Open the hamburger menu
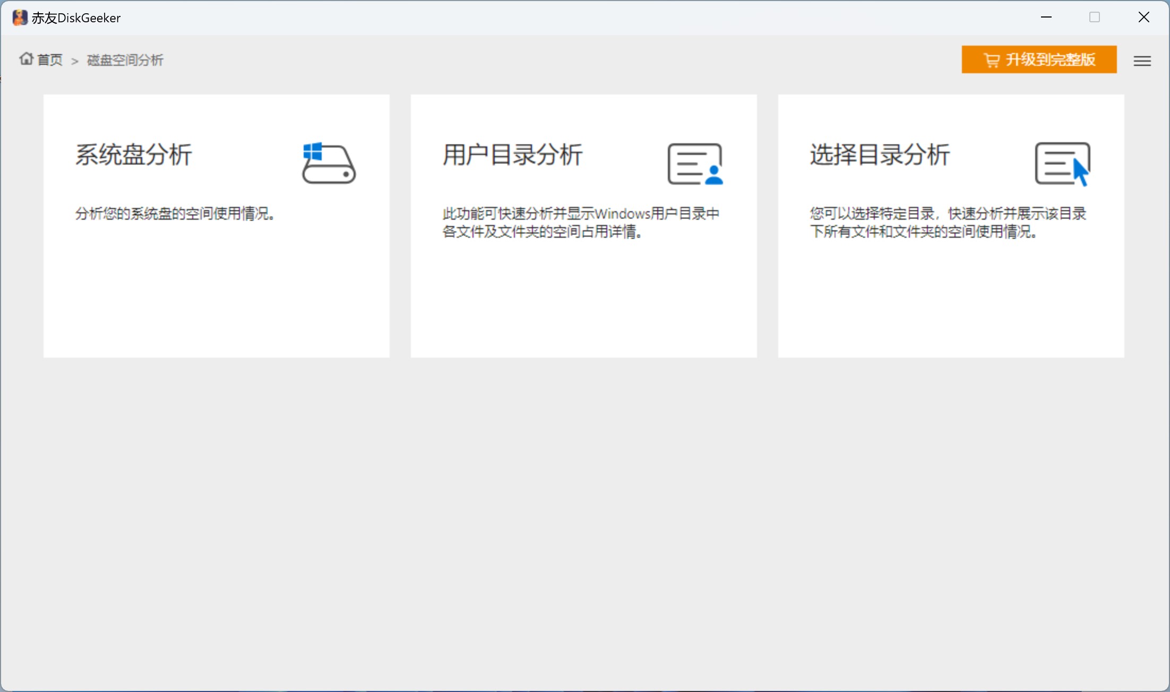 (x=1142, y=61)
